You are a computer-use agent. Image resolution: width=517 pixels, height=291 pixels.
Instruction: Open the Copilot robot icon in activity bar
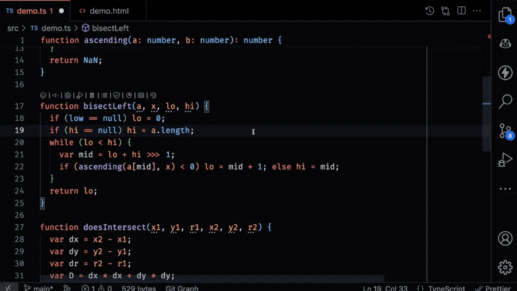pos(505,43)
